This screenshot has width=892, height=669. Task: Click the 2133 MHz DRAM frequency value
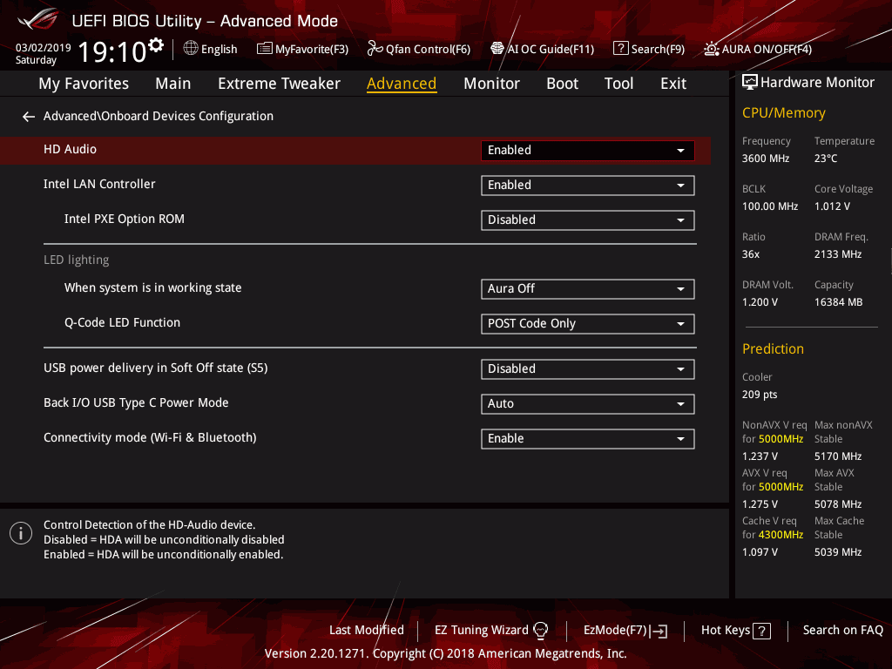point(837,254)
